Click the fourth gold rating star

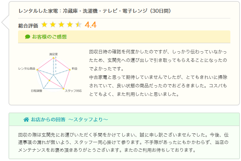(70, 24)
